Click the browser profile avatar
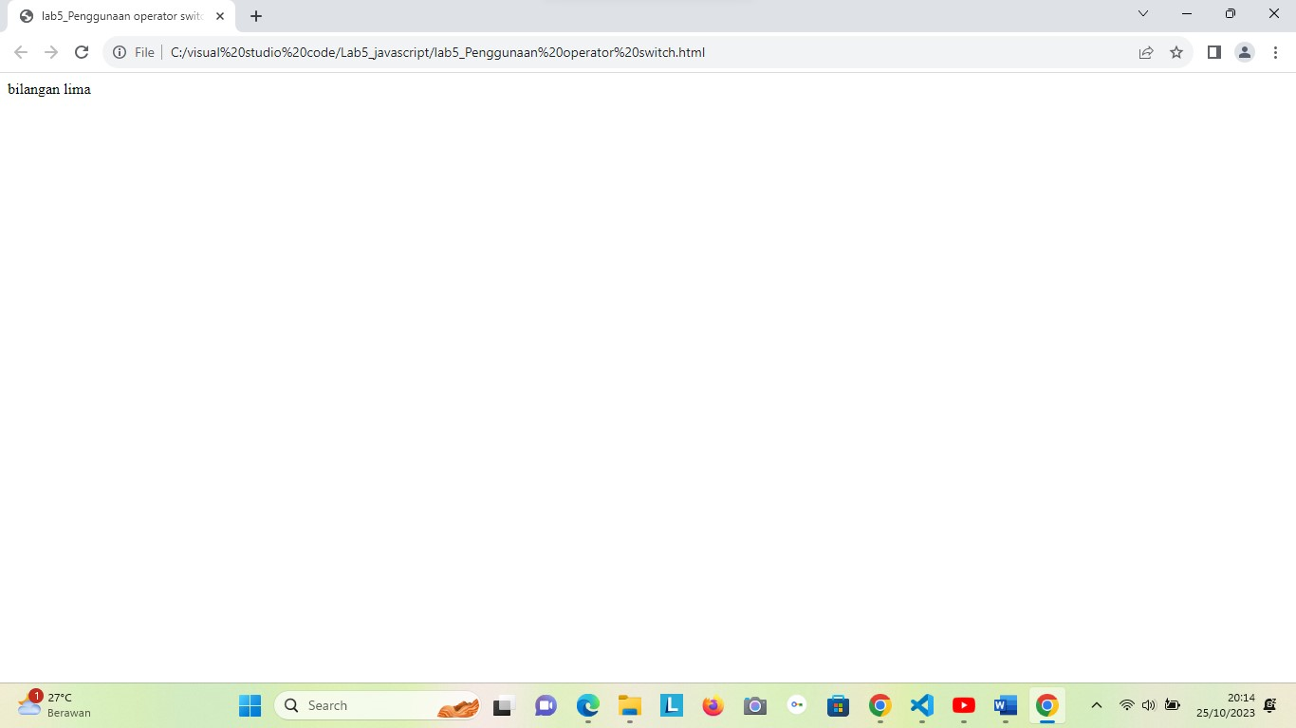This screenshot has height=728, width=1296. [x=1244, y=52]
